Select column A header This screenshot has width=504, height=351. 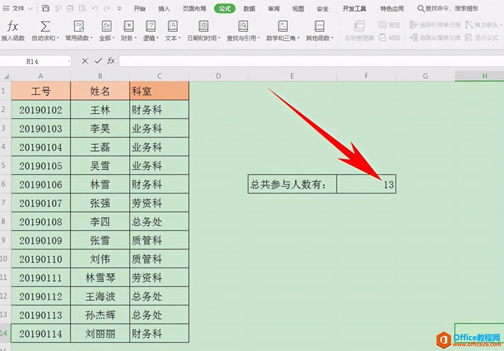pos(41,76)
